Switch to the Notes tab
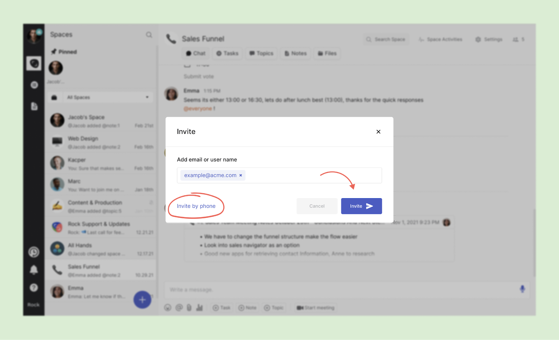559x340 pixels. 296,53
